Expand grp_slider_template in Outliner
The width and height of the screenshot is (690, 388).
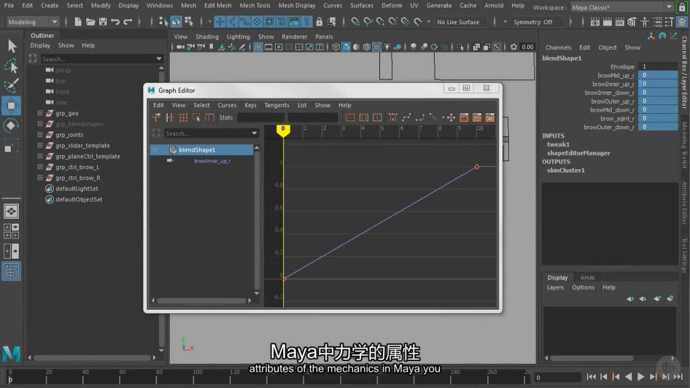(40, 145)
